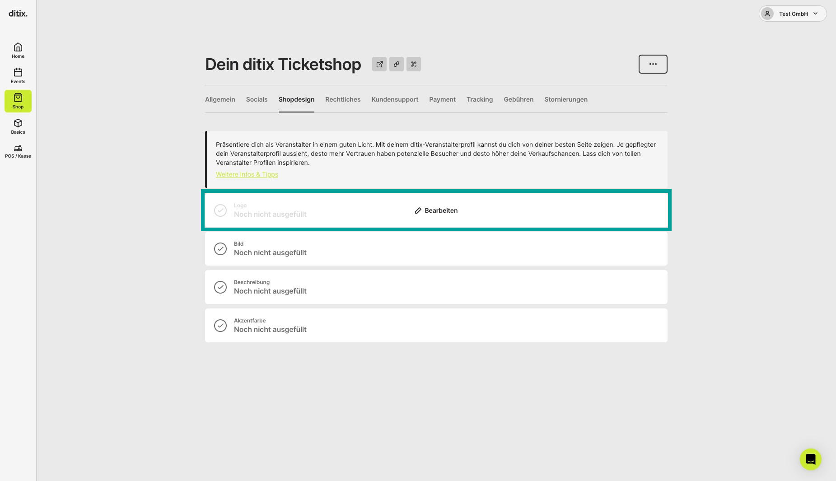Click the ditix logo
Screen dimensions: 836x481
click(x=18, y=14)
